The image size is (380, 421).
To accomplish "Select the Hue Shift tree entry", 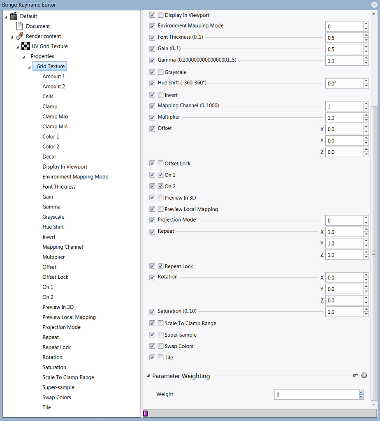I will click(53, 227).
